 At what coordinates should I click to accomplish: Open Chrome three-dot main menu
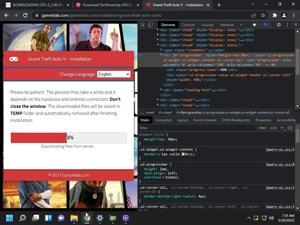294,15
